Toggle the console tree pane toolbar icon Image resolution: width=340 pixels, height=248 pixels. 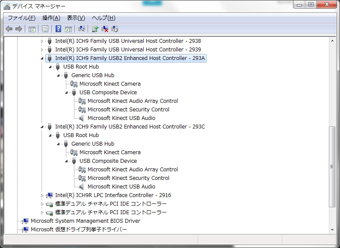coord(32,29)
